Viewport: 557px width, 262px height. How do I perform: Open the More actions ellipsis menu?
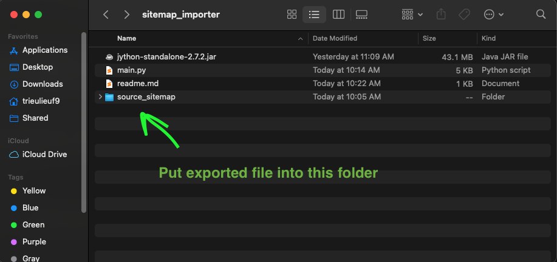tap(494, 15)
